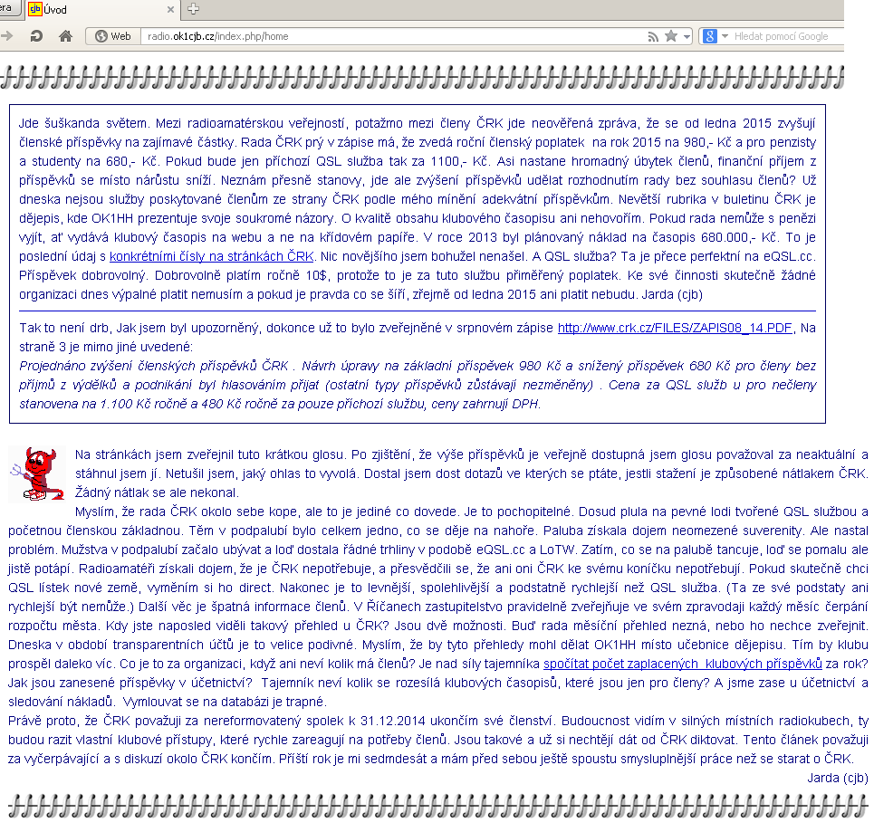874x832 pixels.
Task: Expand the search engine selector arrow
Action: (x=725, y=36)
